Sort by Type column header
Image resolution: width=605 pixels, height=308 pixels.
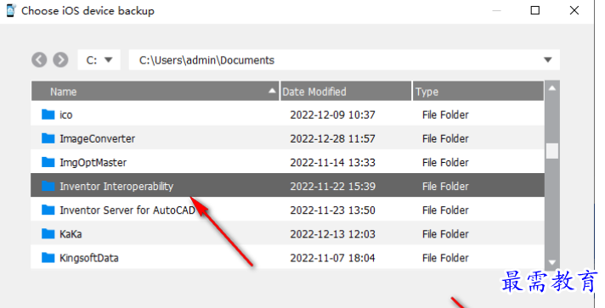[478, 92]
